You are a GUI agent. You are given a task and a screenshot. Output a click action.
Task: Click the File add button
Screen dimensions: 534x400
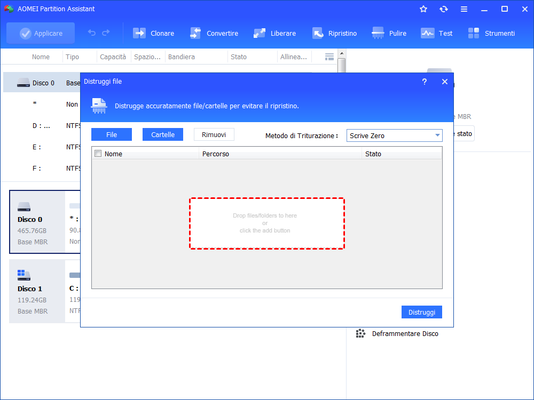[112, 134]
